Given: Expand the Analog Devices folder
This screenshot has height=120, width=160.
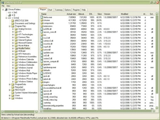Looking at the screenshot, I should pos(13,29).
